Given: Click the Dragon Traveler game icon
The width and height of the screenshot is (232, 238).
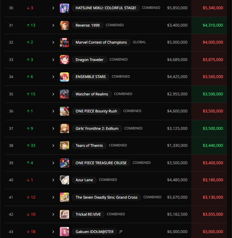Looking at the screenshot, I should 64,60.
